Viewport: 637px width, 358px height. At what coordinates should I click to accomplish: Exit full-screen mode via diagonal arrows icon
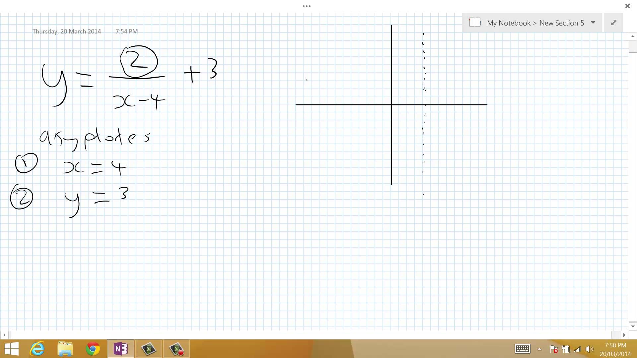[x=613, y=23]
